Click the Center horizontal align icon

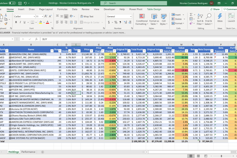tap(62, 22)
